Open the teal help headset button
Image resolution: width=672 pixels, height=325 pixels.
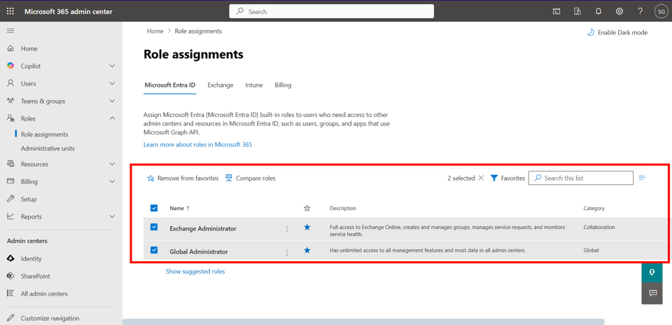click(x=652, y=272)
